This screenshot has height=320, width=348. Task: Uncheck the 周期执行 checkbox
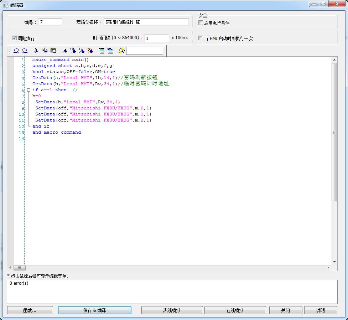point(15,38)
